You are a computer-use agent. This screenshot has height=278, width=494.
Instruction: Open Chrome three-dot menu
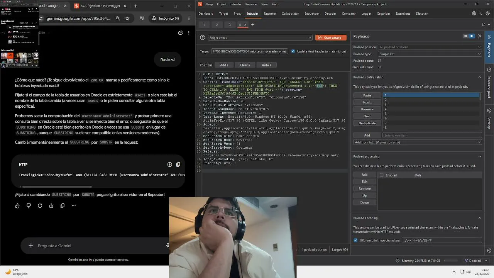[189, 18]
